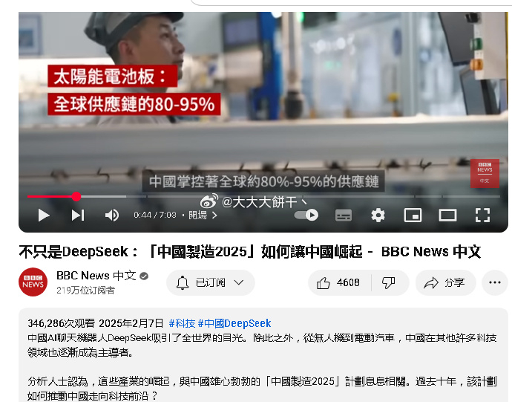Open BBC News 中文 channel avatar
Screen dimensions: 512x402
click(x=33, y=282)
